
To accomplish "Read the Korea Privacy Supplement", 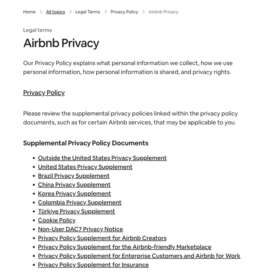I will [x=74, y=194].
